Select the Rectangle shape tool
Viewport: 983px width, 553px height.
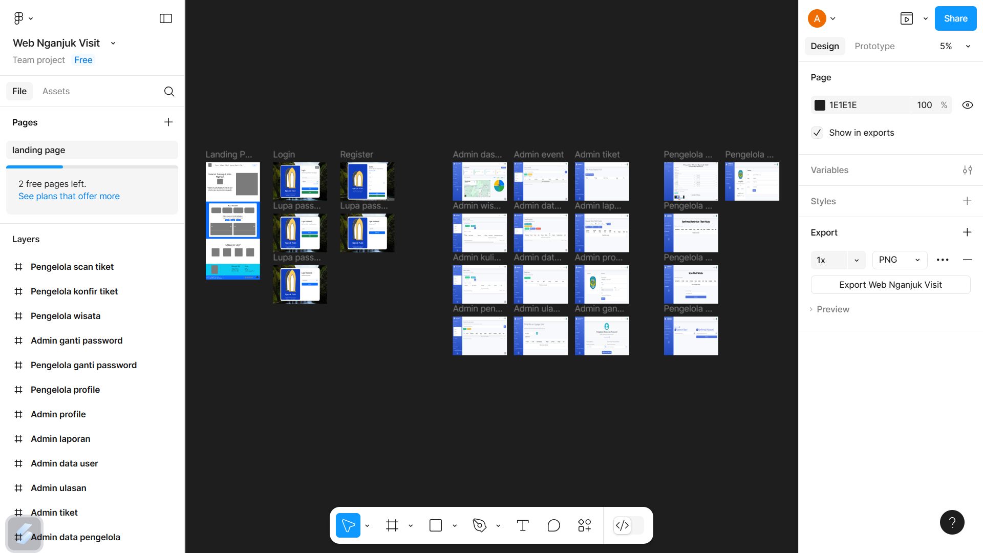436,525
